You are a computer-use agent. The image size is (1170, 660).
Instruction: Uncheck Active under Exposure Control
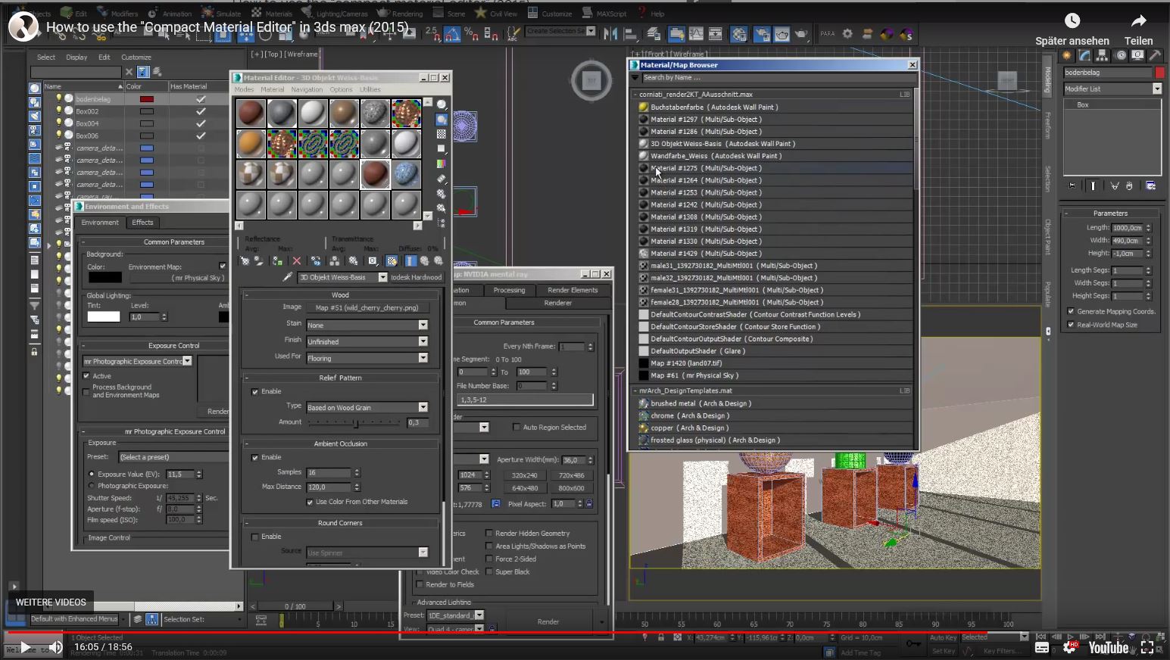86,375
